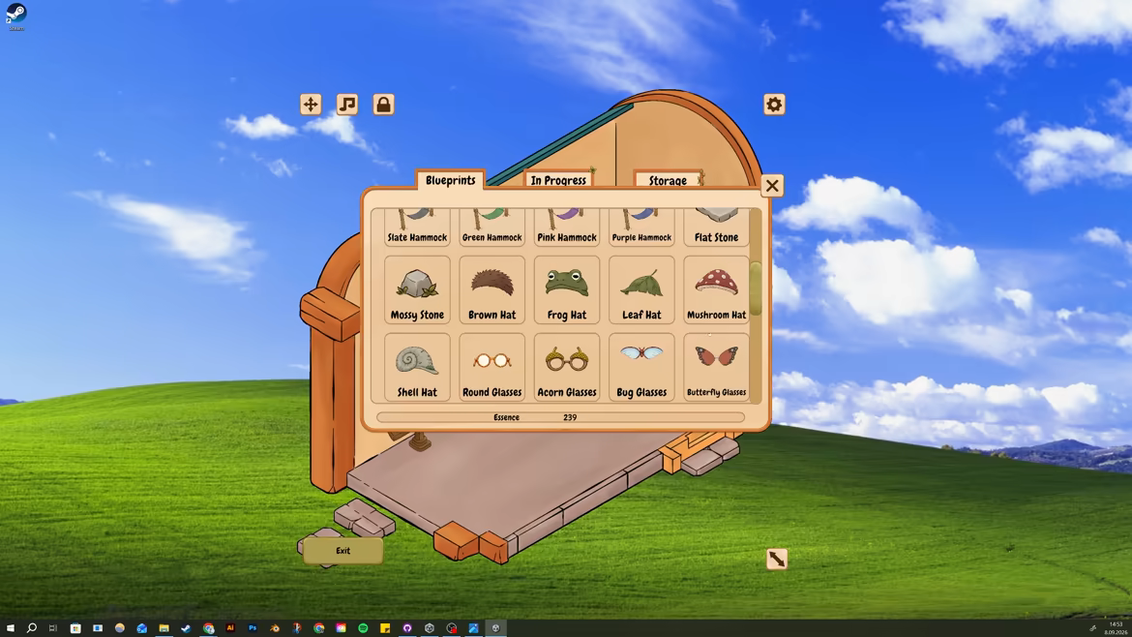Select the move window arrows icon
This screenshot has height=637, width=1132.
pyautogui.click(x=311, y=104)
